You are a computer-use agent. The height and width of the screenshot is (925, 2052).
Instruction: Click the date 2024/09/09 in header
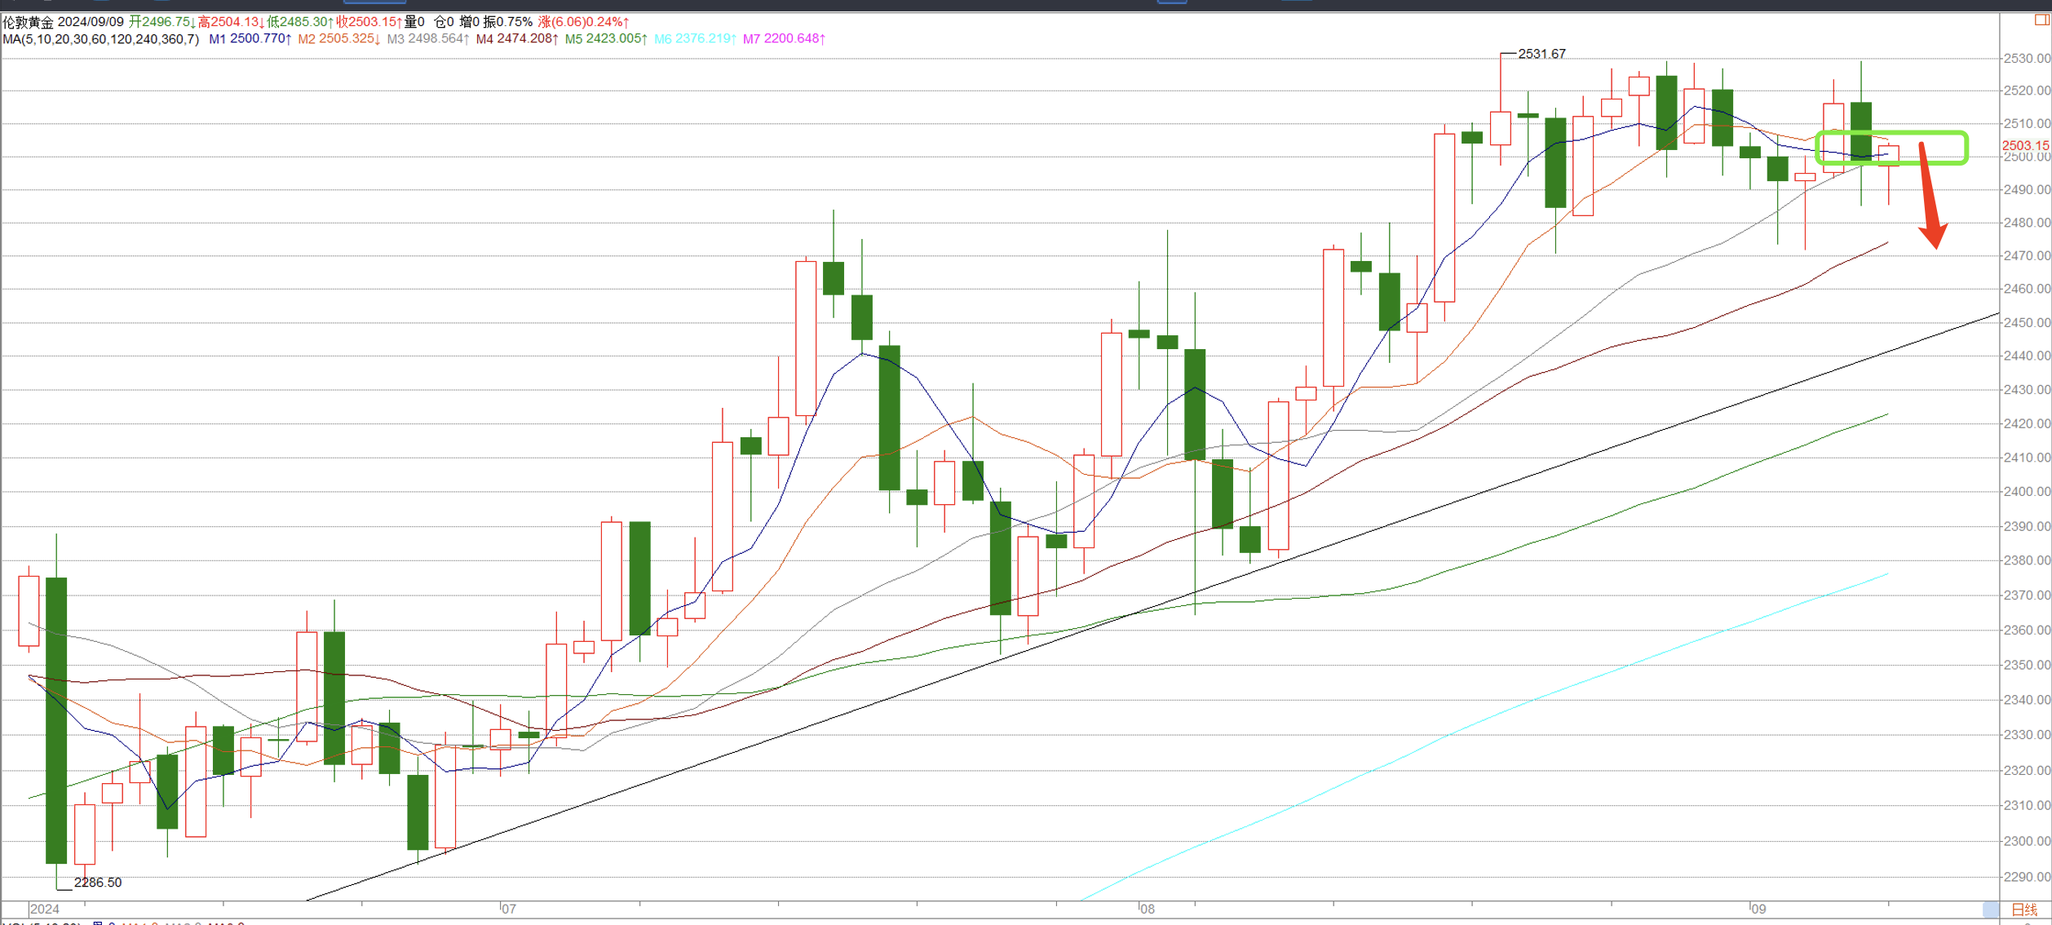coord(91,22)
